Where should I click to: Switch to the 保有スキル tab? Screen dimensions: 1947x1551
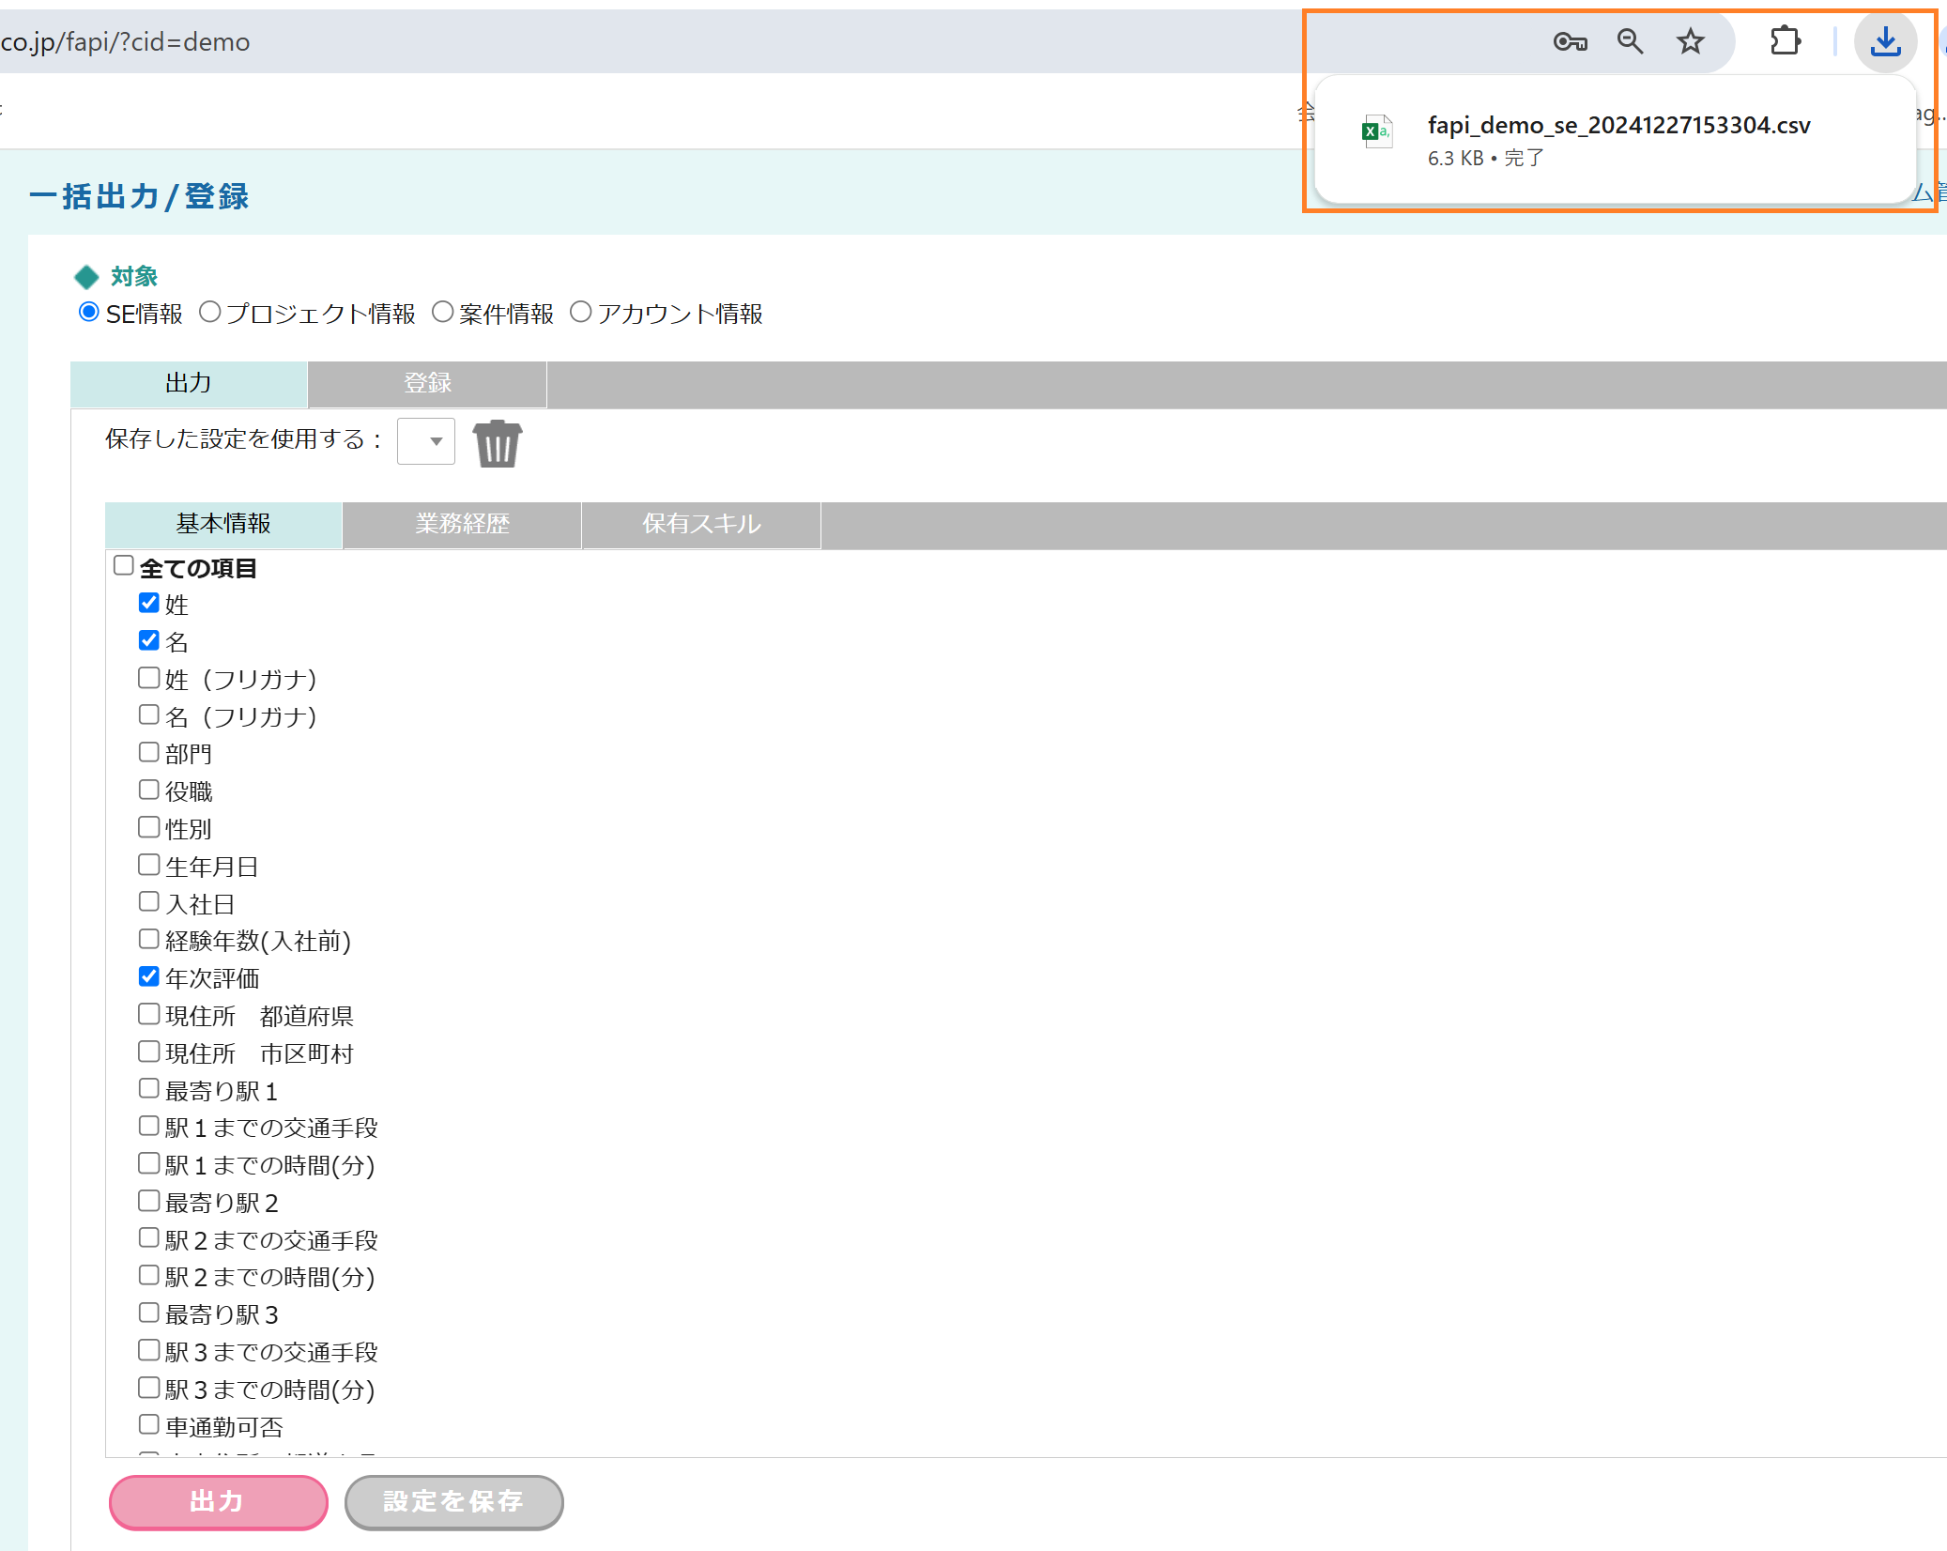click(700, 524)
